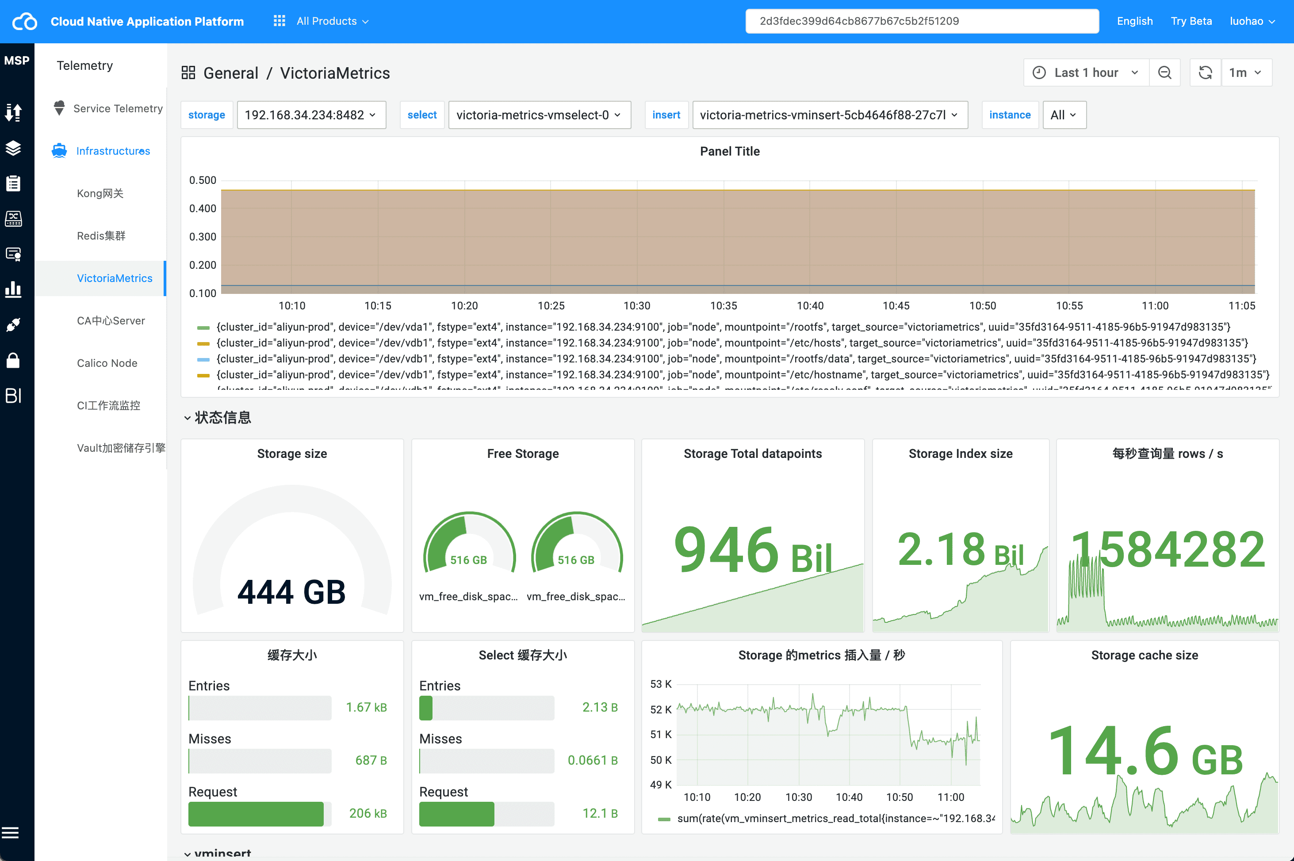Select Infrastructures in the Telemetry menu

113,150
